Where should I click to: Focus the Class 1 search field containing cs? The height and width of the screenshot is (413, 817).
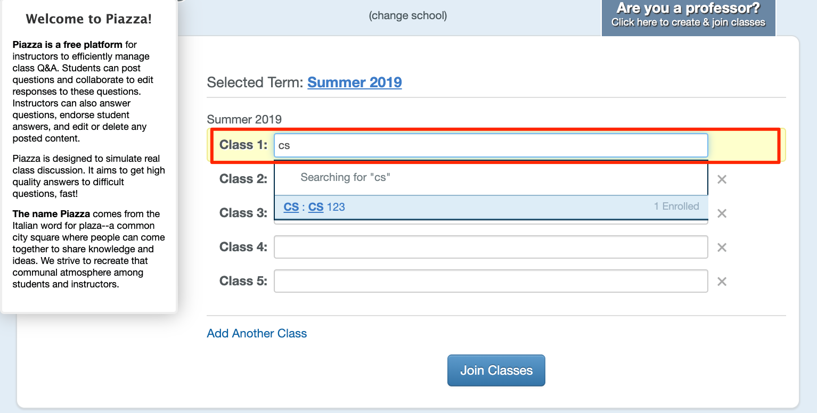click(x=491, y=145)
